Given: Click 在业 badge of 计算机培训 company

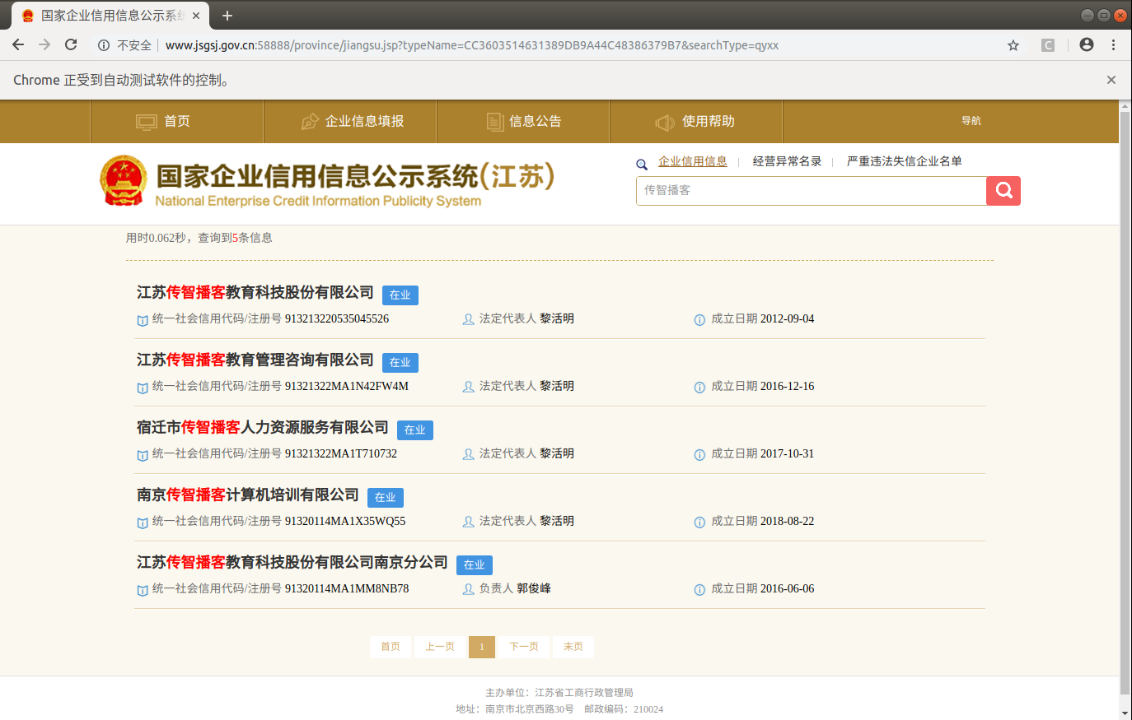Looking at the screenshot, I should [386, 498].
